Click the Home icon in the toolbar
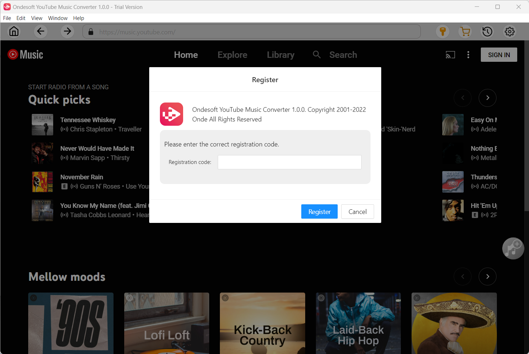The height and width of the screenshot is (354, 529). click(x=14, y=31)
